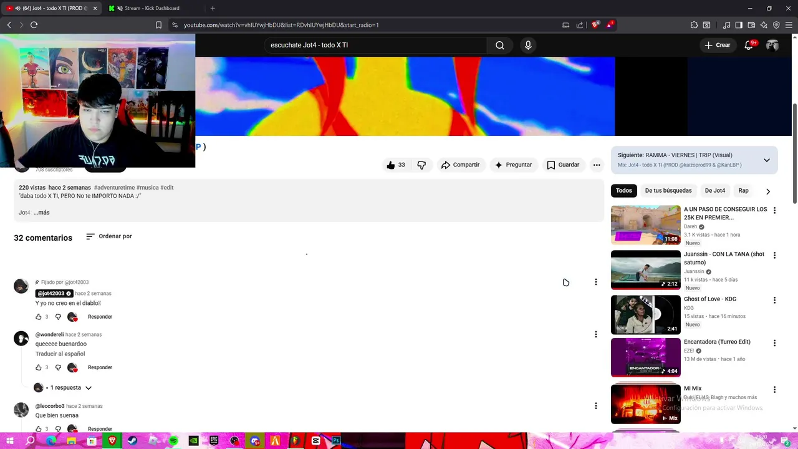Like the video with 33 likes
The height and width of the screenshot is (449, 798).
coord(395,165)
